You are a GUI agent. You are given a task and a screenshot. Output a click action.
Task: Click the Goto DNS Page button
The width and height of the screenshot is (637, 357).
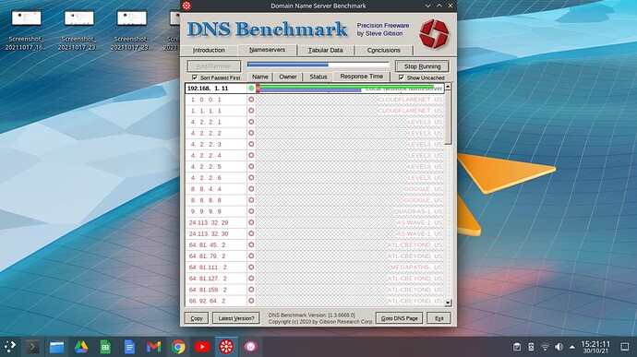400,318
